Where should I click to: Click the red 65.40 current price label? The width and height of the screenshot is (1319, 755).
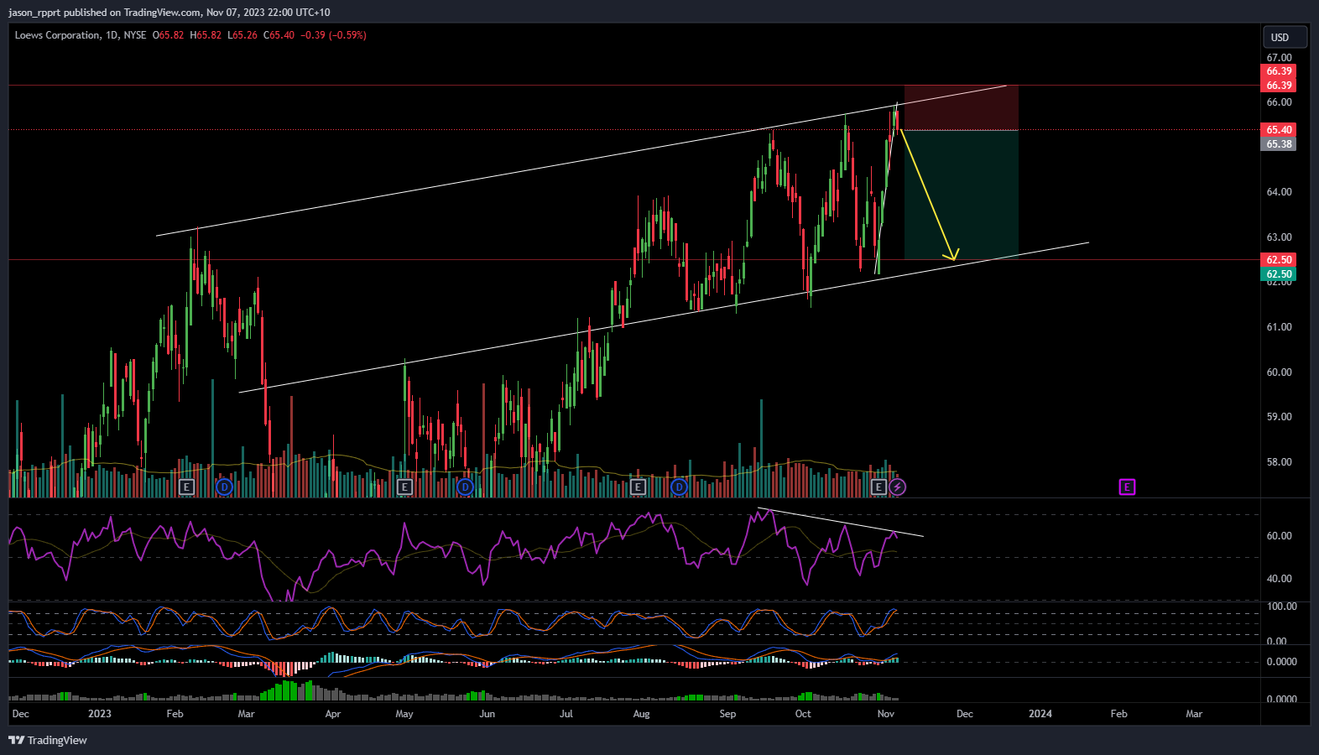pos(1279,130)
